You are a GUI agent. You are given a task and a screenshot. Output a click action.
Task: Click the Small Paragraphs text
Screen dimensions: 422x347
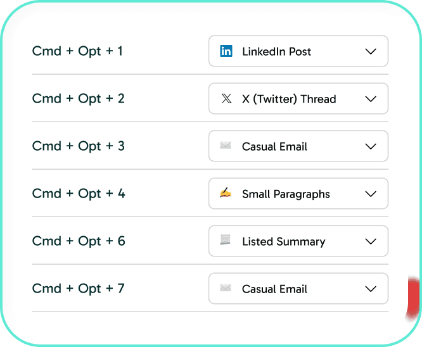point(286,194)
